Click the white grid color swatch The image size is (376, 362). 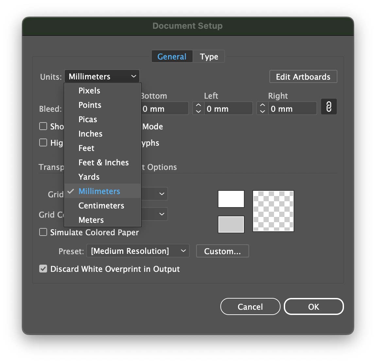231,199
